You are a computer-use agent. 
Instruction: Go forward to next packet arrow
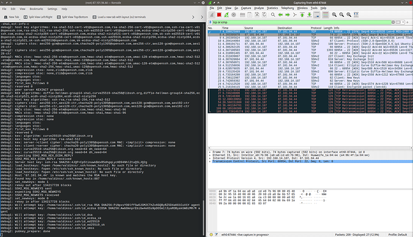pos(288,15)
